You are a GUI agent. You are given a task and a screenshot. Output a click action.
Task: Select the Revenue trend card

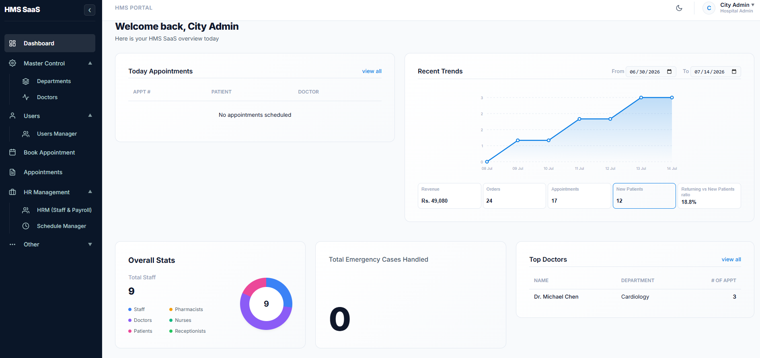[449, 196]
